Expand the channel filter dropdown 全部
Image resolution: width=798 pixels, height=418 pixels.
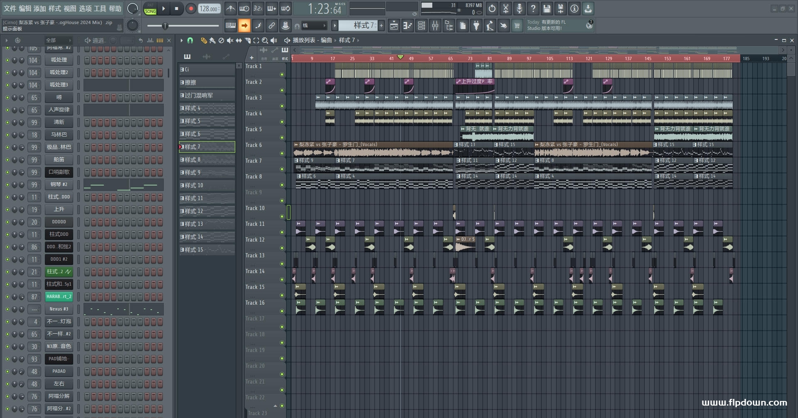[58, 40]
